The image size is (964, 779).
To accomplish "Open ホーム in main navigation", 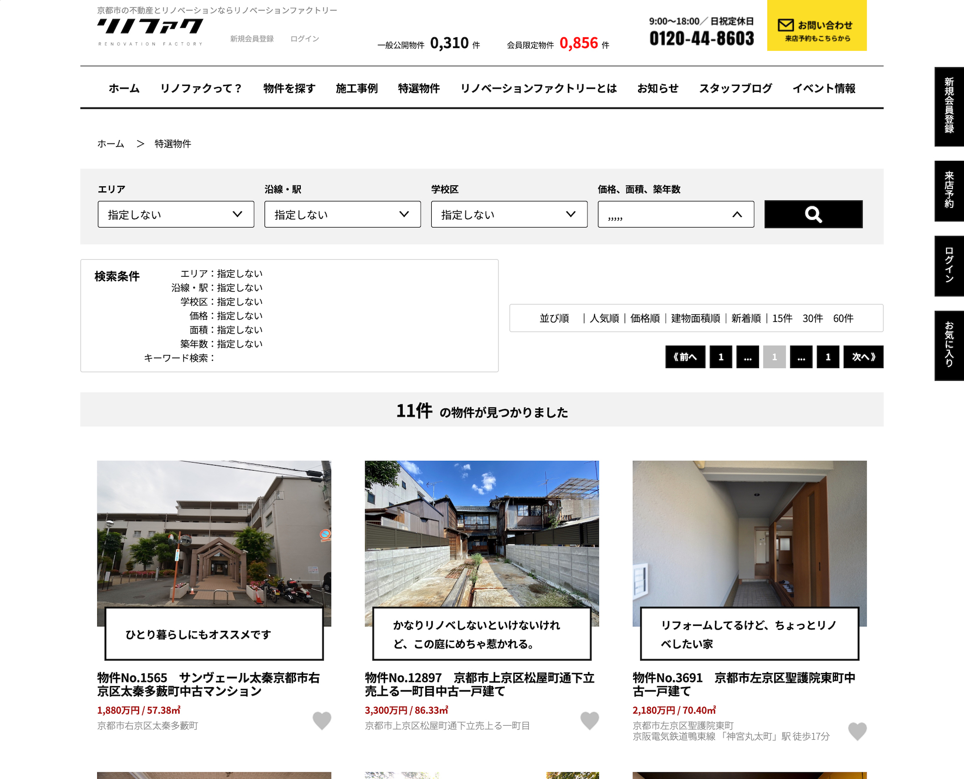I will tap(124, 88).
